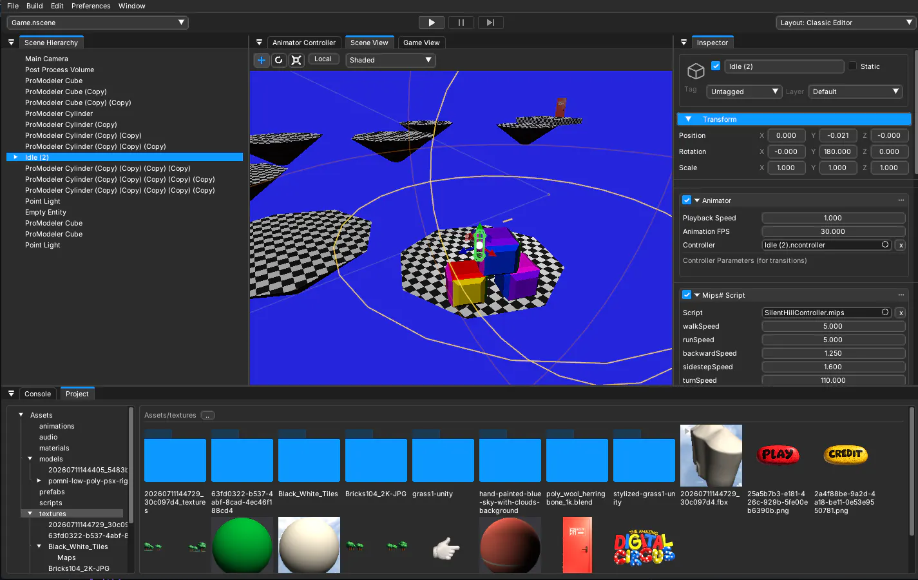
Task: Select the CREDIT texture thumbnail
Action: 845,454
